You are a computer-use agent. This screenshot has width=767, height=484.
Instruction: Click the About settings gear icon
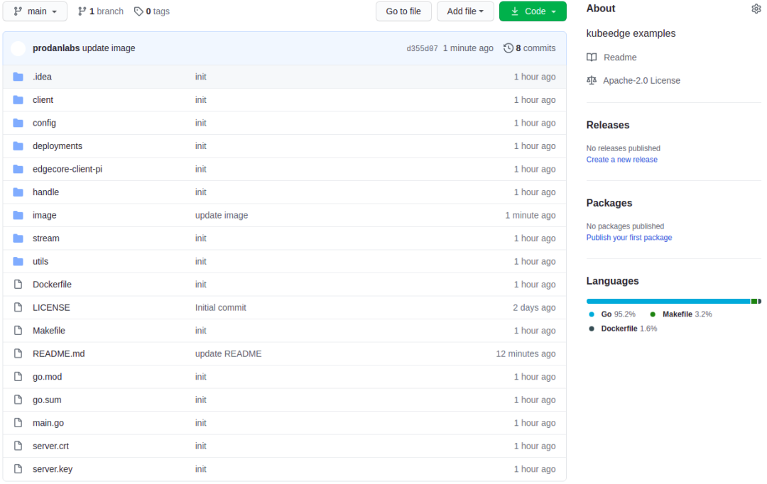pyautogui.click(x=756, y=9)
